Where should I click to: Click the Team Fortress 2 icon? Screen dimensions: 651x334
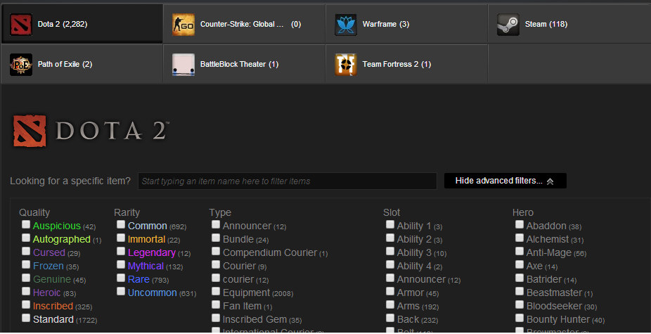346,65
